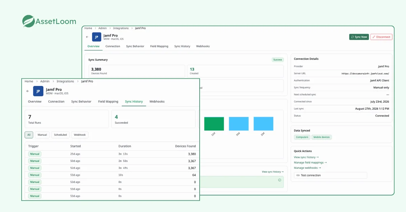406x212 pixels.
Task: Click blue 50d bar in chart
Action: coord(239,124)
